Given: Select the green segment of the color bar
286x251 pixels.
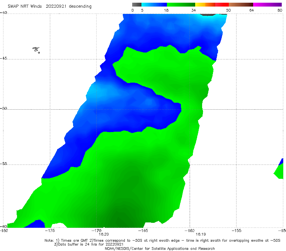Looking at the screenshot, I should click(x=181, y=5).
